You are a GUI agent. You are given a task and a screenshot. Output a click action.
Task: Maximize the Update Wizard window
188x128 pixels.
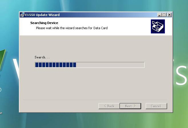point(164,15)
